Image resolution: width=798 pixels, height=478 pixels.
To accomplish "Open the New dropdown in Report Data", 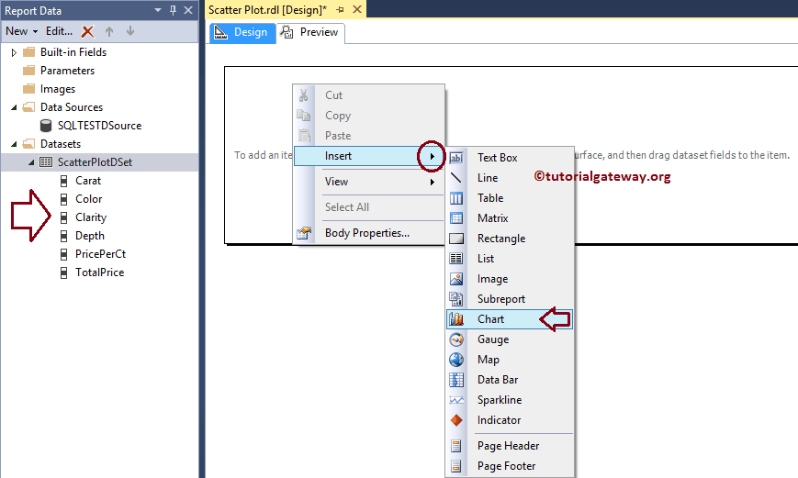I will point(22,31).
